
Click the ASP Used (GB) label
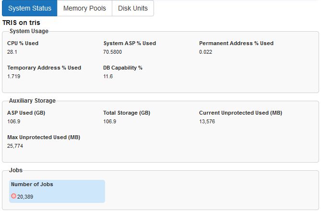26,113
